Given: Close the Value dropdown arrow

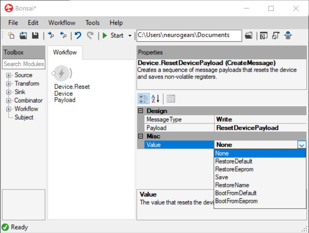Looking at the screenshot, I should tap(301, 145).
